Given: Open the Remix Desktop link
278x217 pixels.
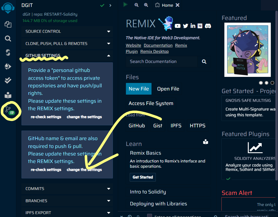Looking at the screenshot, I should (154, 51).
